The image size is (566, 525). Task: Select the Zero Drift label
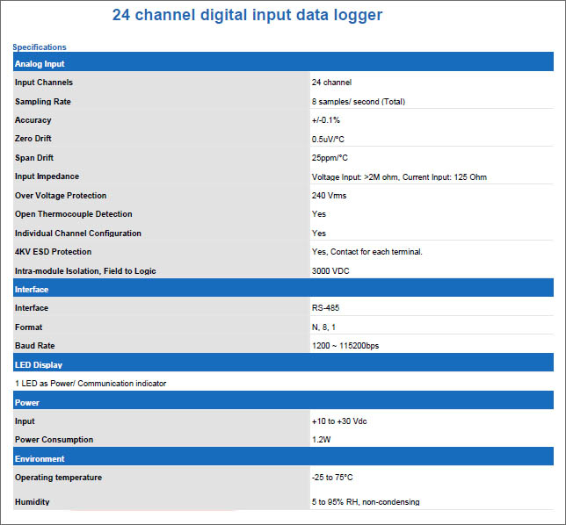click(33, 139)
